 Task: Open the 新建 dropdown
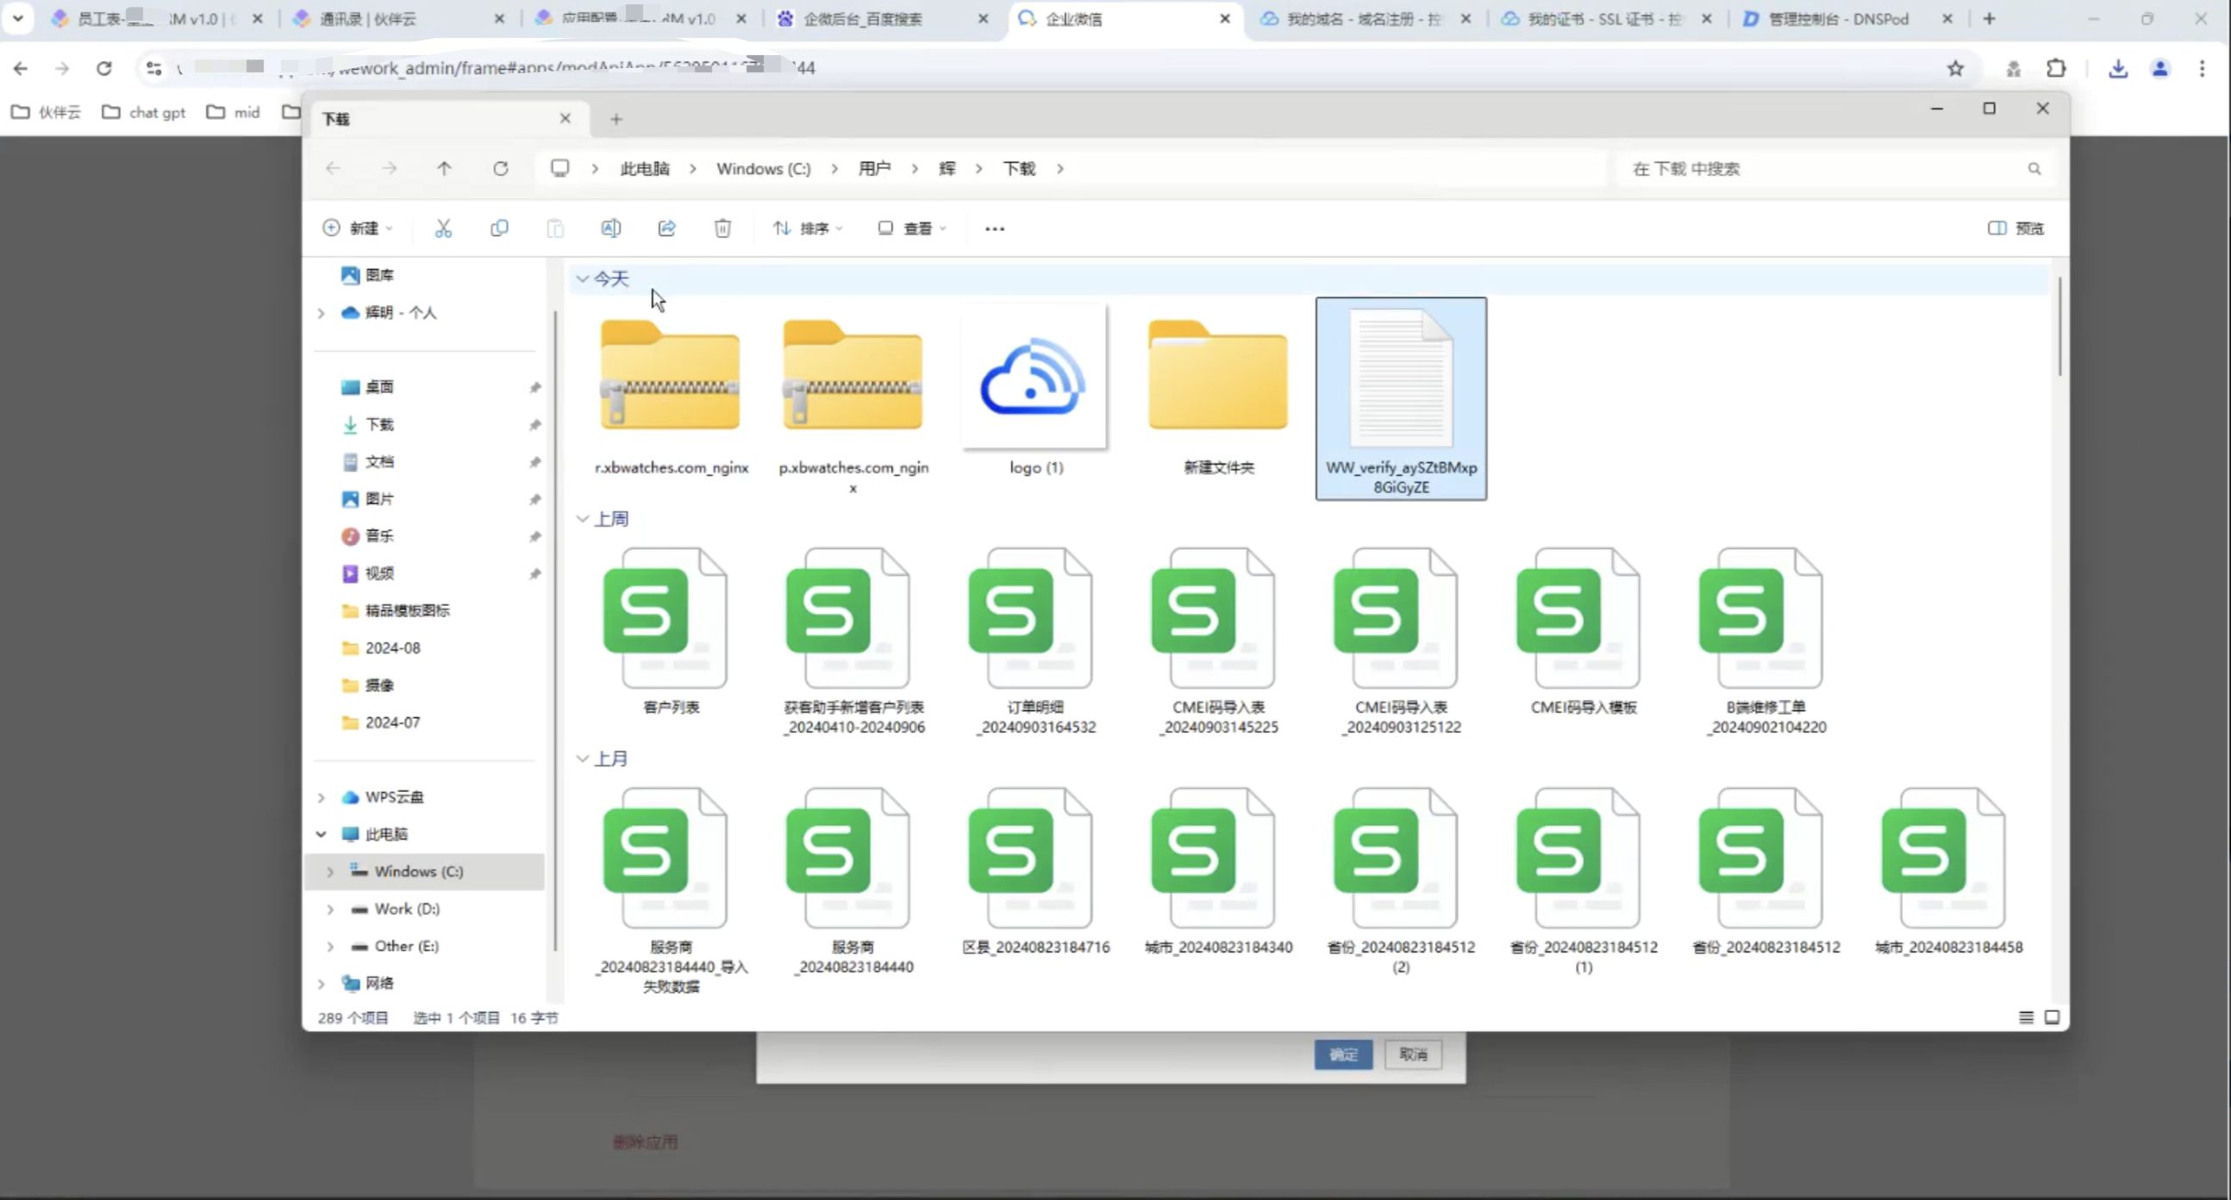(x=358, y=228)
